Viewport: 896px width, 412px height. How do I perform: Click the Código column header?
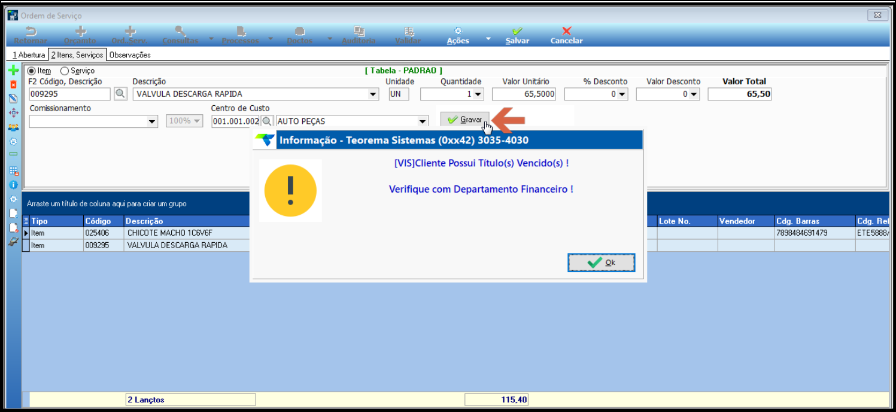click(104, 221)
